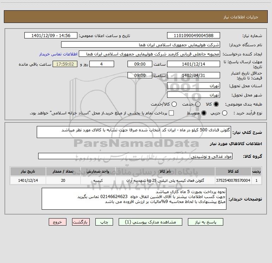Click the گروه کالا field
272x263 pixels.
click(x=135, y=156)
